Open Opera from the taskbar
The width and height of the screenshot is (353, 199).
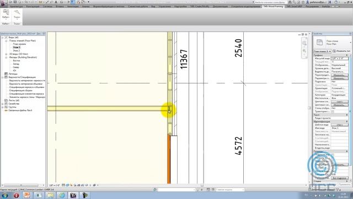(16, 195)
